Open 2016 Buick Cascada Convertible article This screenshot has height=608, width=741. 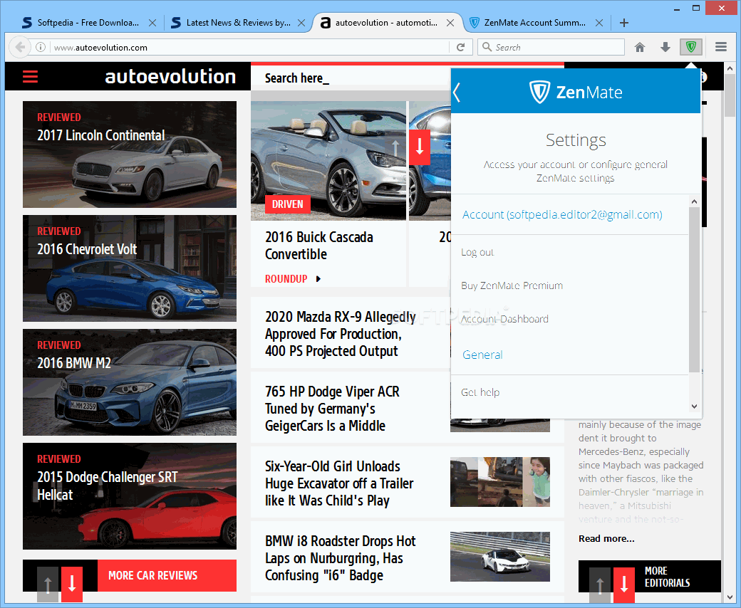[319, 246]
